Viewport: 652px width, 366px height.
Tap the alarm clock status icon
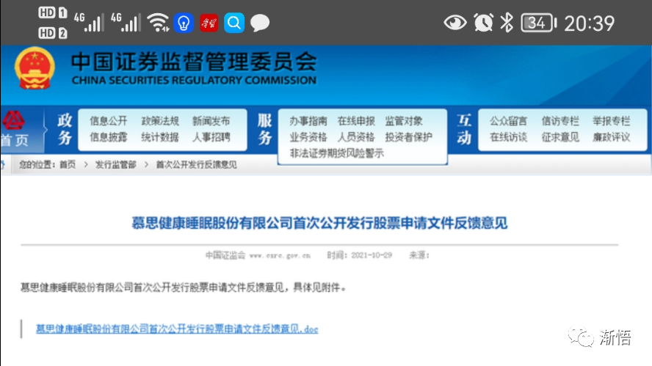pyautogui.click(x=483, y=23)
